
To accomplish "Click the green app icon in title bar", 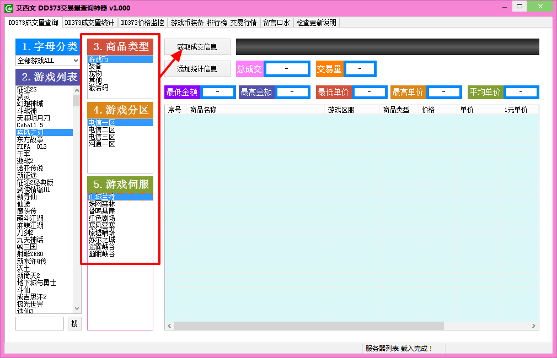I will (x=9, y=8).
